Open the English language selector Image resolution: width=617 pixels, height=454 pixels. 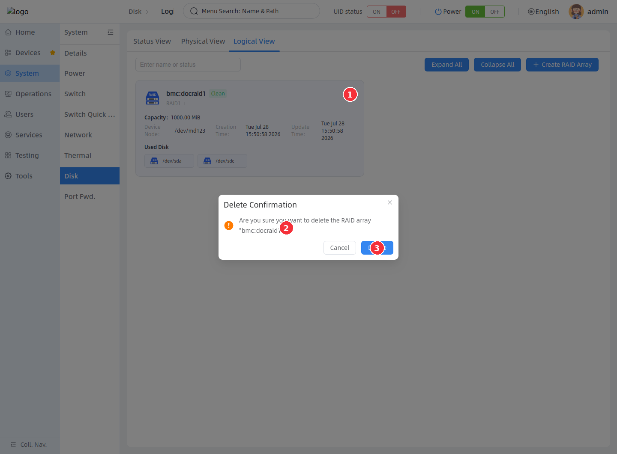point(543,12)
